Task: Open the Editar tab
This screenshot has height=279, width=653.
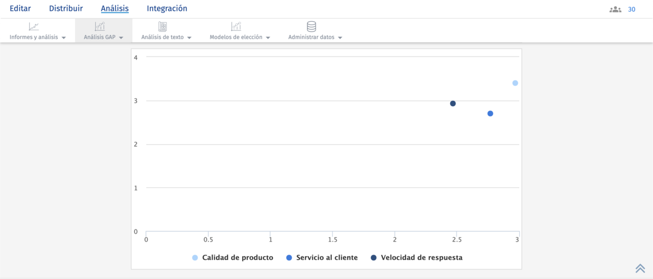Action: click(x=20, y=9)
